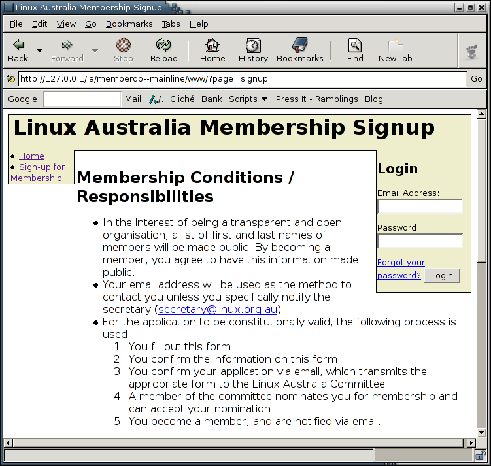Click the Go button next to address bar
Image resolution: width=491 pixels, height=466 pixels.
coord(476,79)
